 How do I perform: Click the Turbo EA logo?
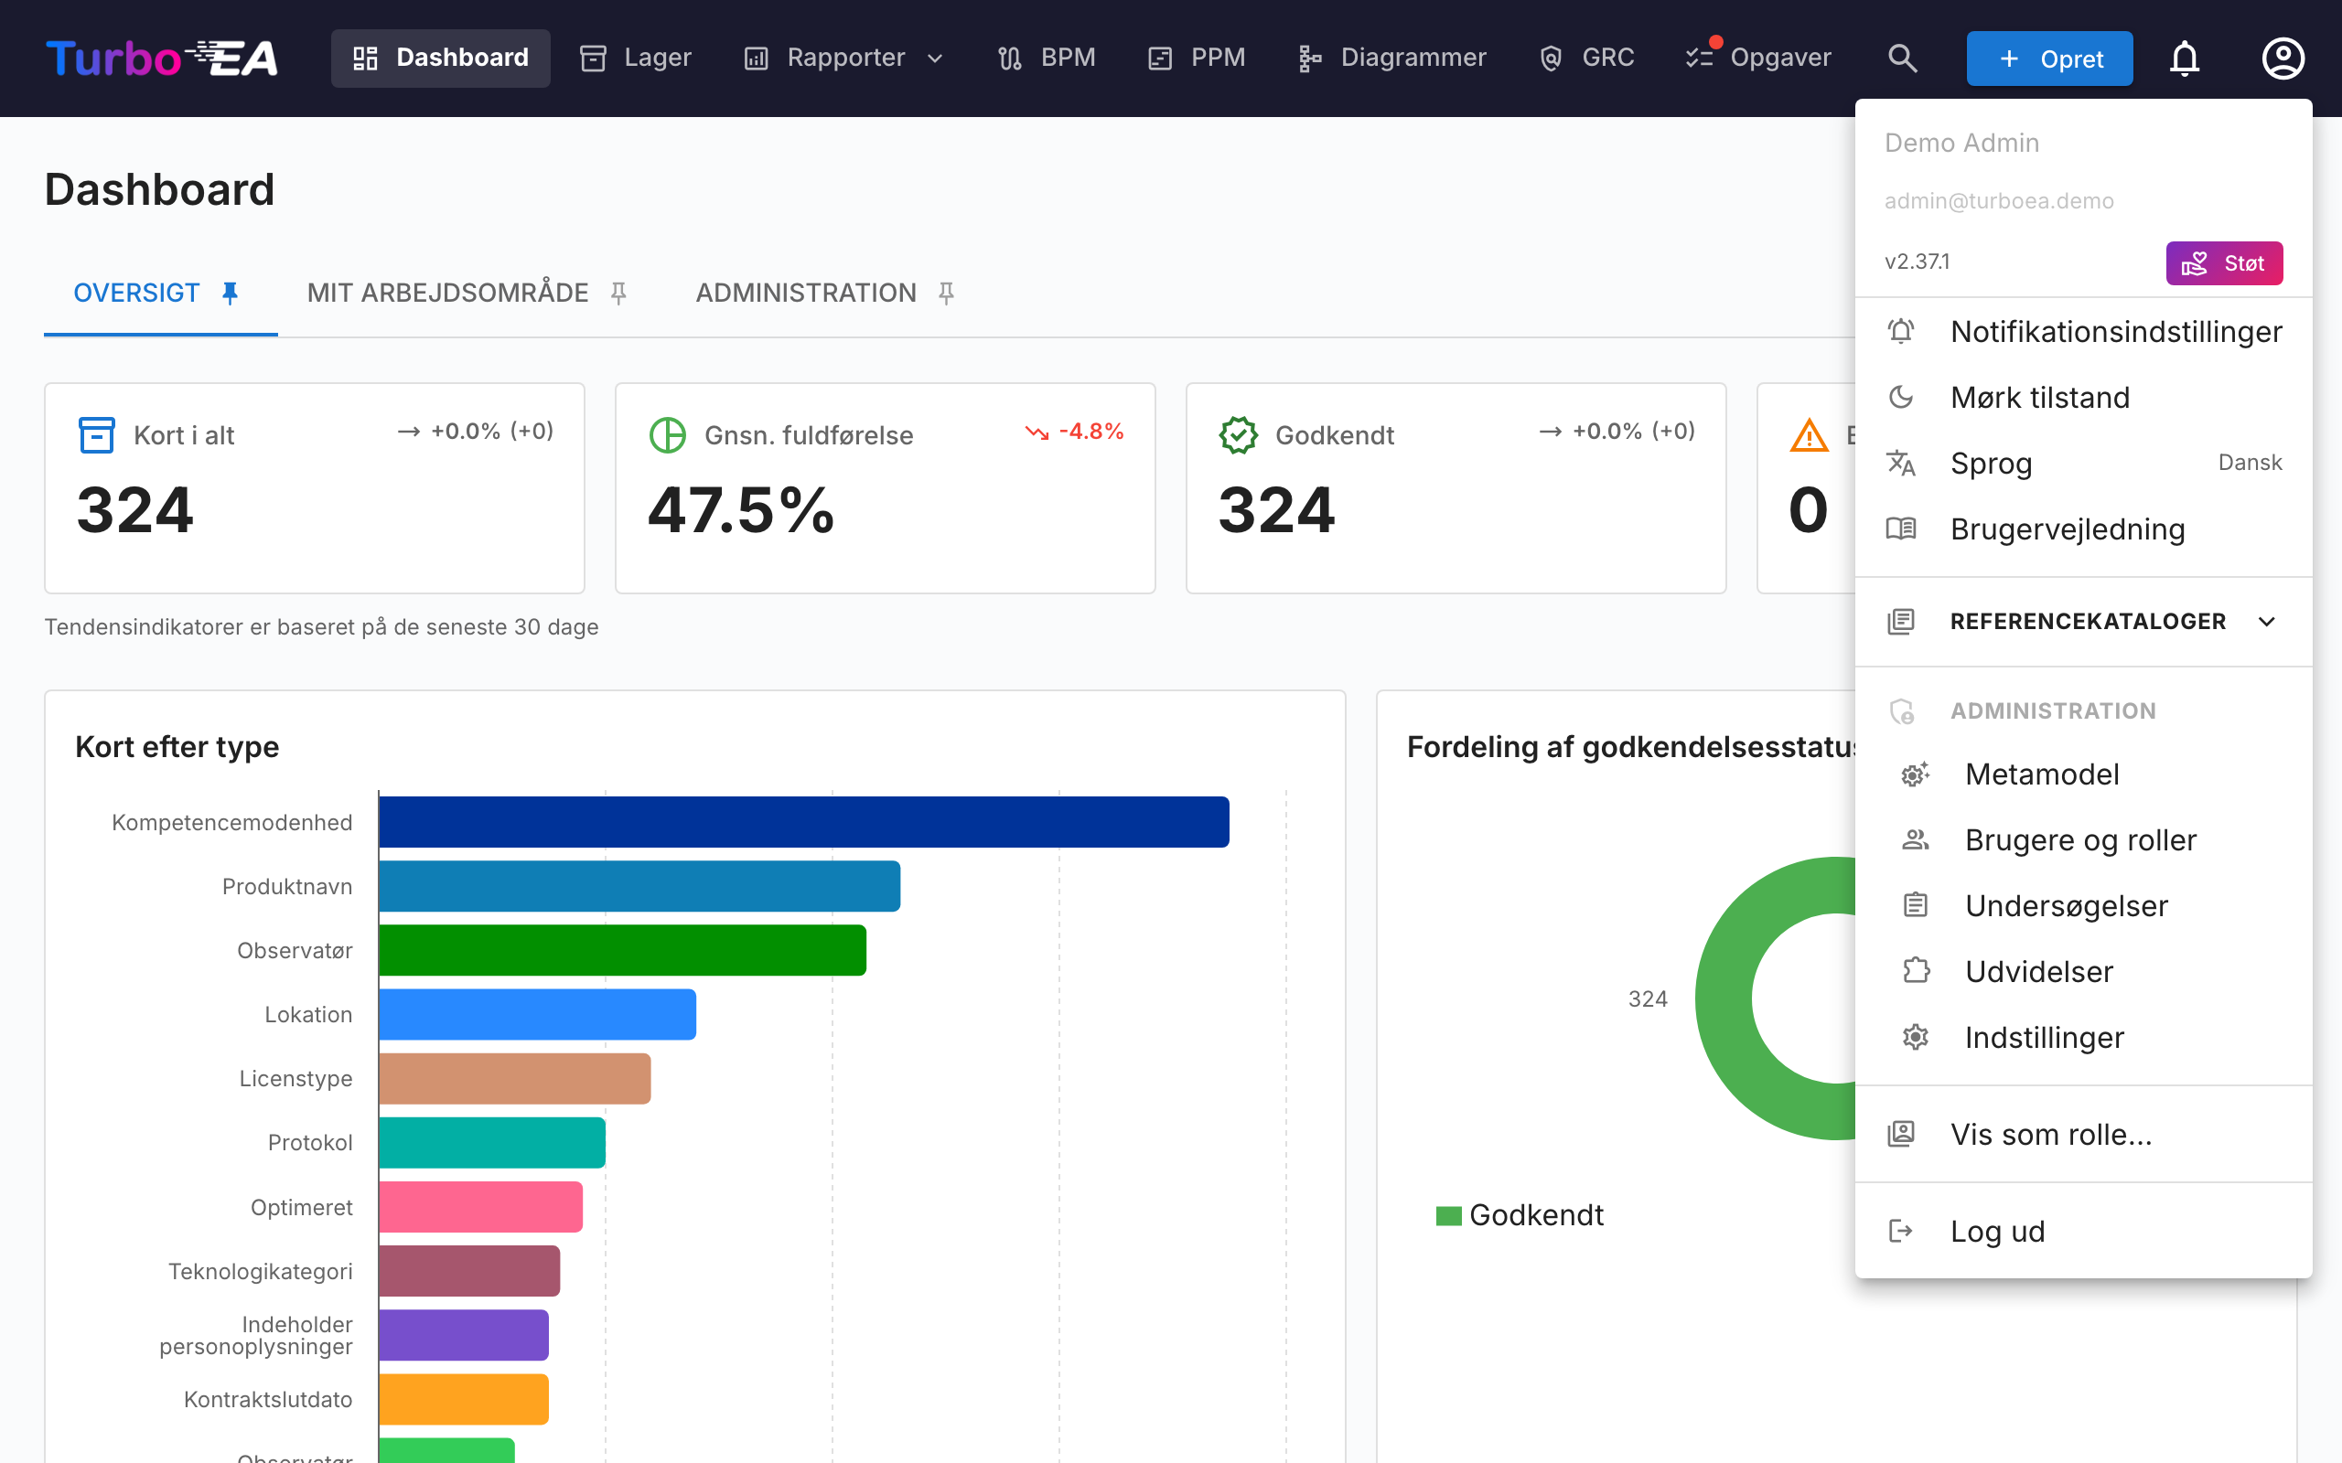point(162,58)
